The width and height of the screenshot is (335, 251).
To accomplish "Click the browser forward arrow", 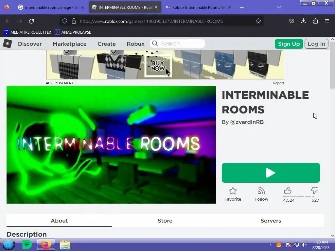I will pos(20,21).
